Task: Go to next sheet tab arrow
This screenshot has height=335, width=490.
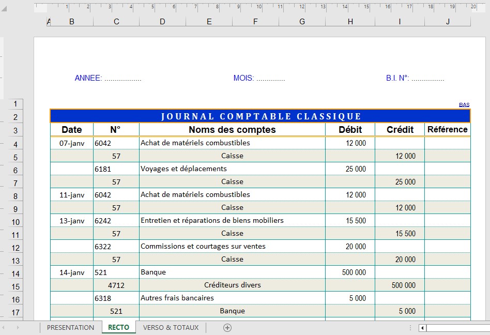Action: coord(18,327)
